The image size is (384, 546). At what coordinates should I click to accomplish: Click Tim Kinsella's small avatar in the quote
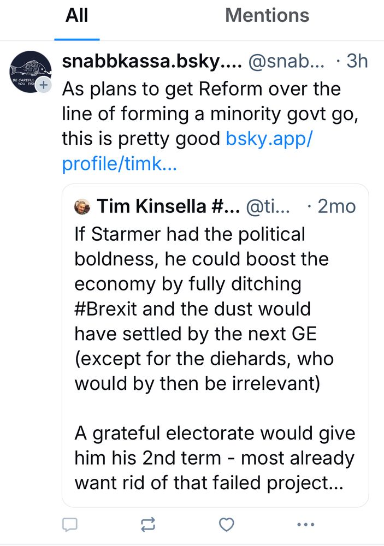pyautogui.click(x=82, y=206)
